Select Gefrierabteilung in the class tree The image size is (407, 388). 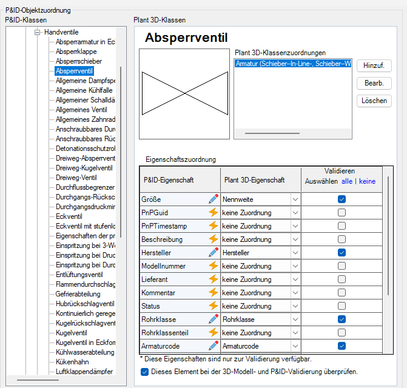click(x=78, y=294)
